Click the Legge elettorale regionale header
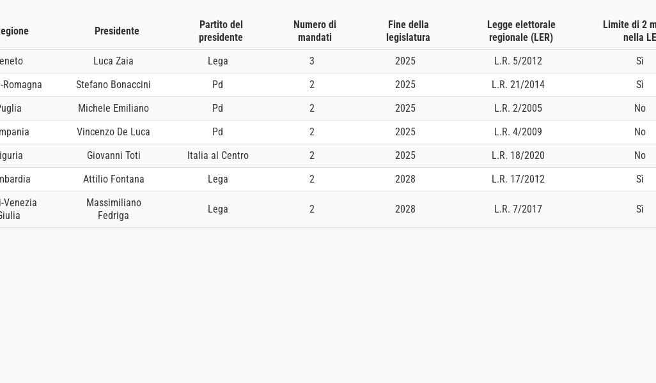 point(521,31)
